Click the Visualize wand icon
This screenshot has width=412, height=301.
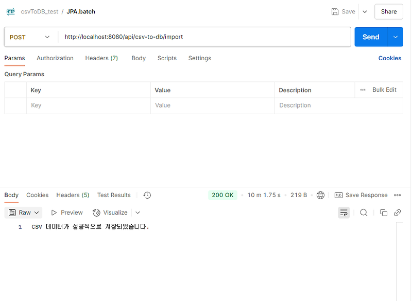click(x=96, y=212)
